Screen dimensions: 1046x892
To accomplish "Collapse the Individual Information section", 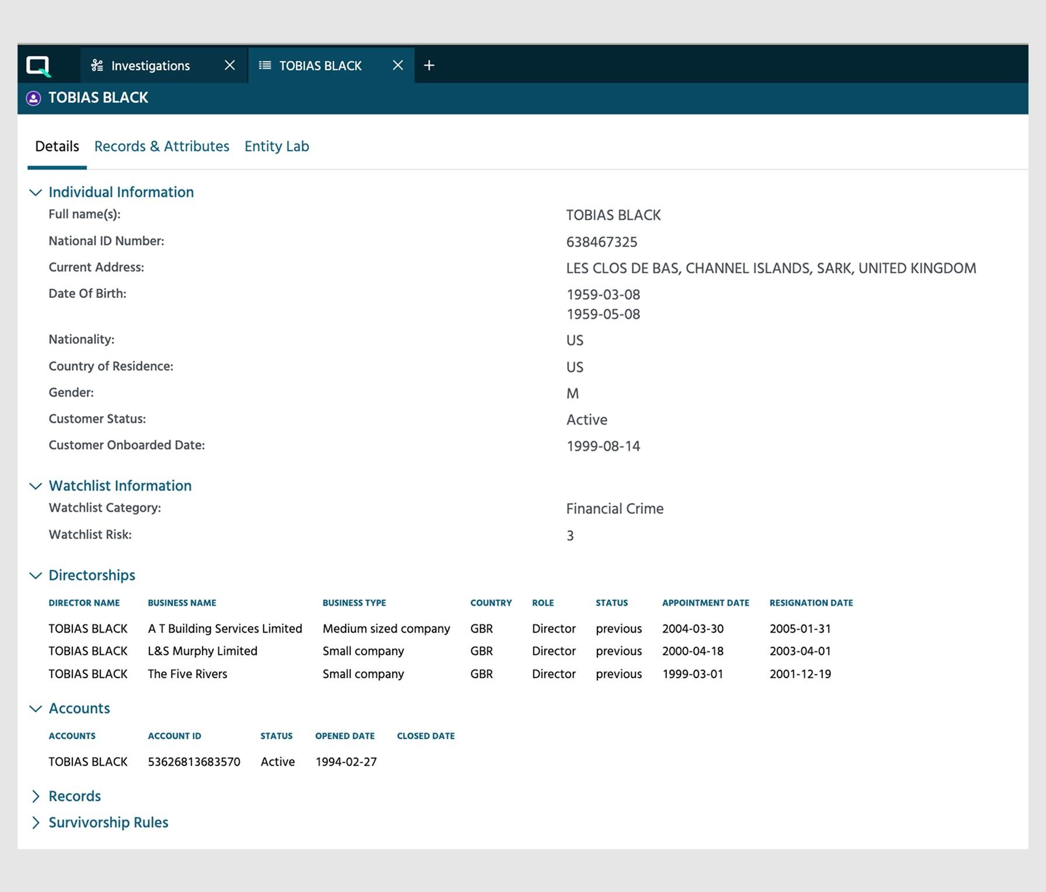I will pos(35,192).
